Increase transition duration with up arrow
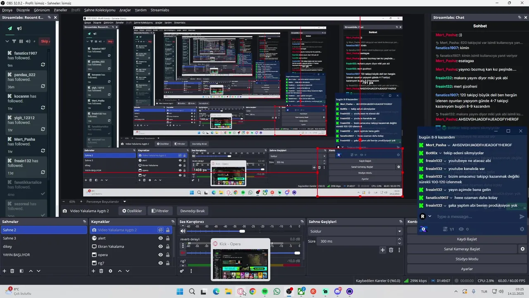 399,239
